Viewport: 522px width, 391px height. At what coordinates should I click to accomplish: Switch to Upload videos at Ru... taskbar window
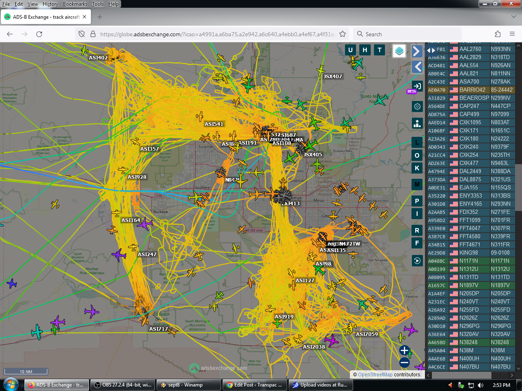pos(321,385)
